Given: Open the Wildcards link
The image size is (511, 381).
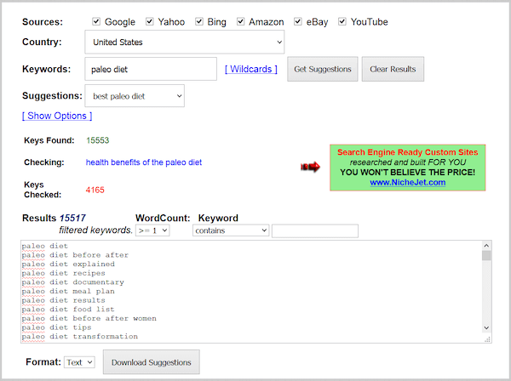Looking at the screenshot, I should 251,69.
